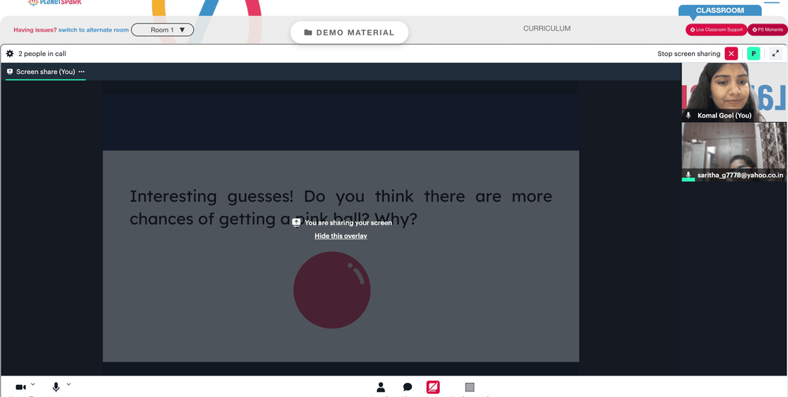Click 'Hide this overlay' link

pyautogui.click(x=340, y=236)
